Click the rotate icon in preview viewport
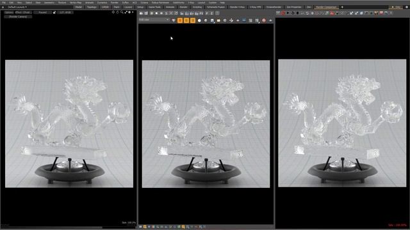410x230 pixels. (117, 12)
